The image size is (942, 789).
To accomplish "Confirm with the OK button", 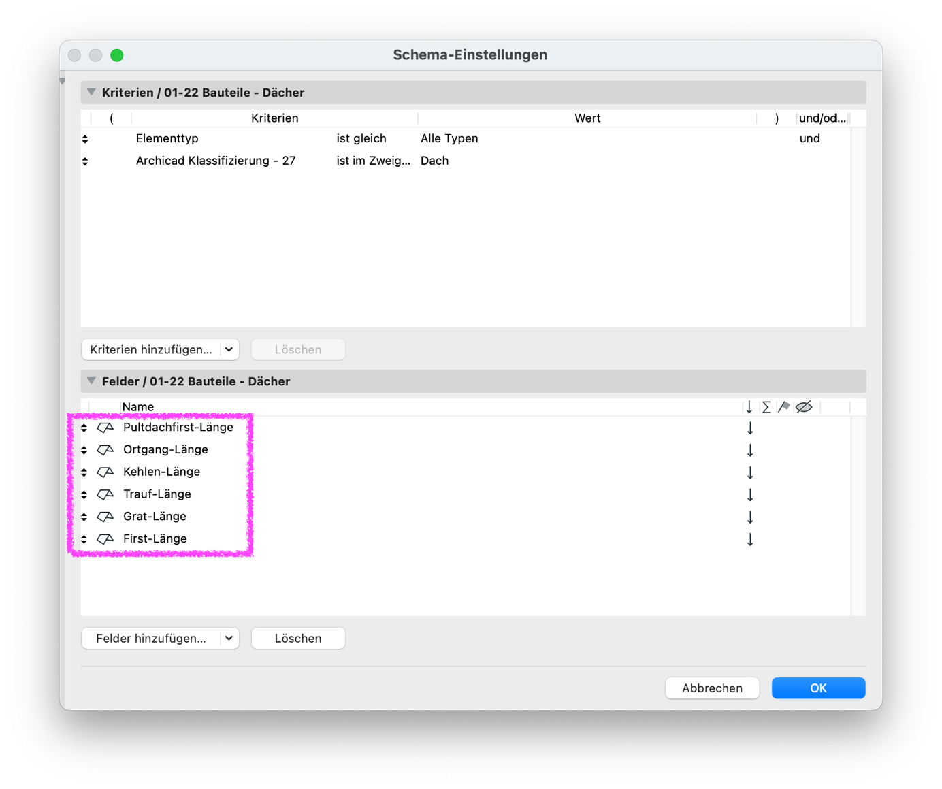I will [818, 688].
